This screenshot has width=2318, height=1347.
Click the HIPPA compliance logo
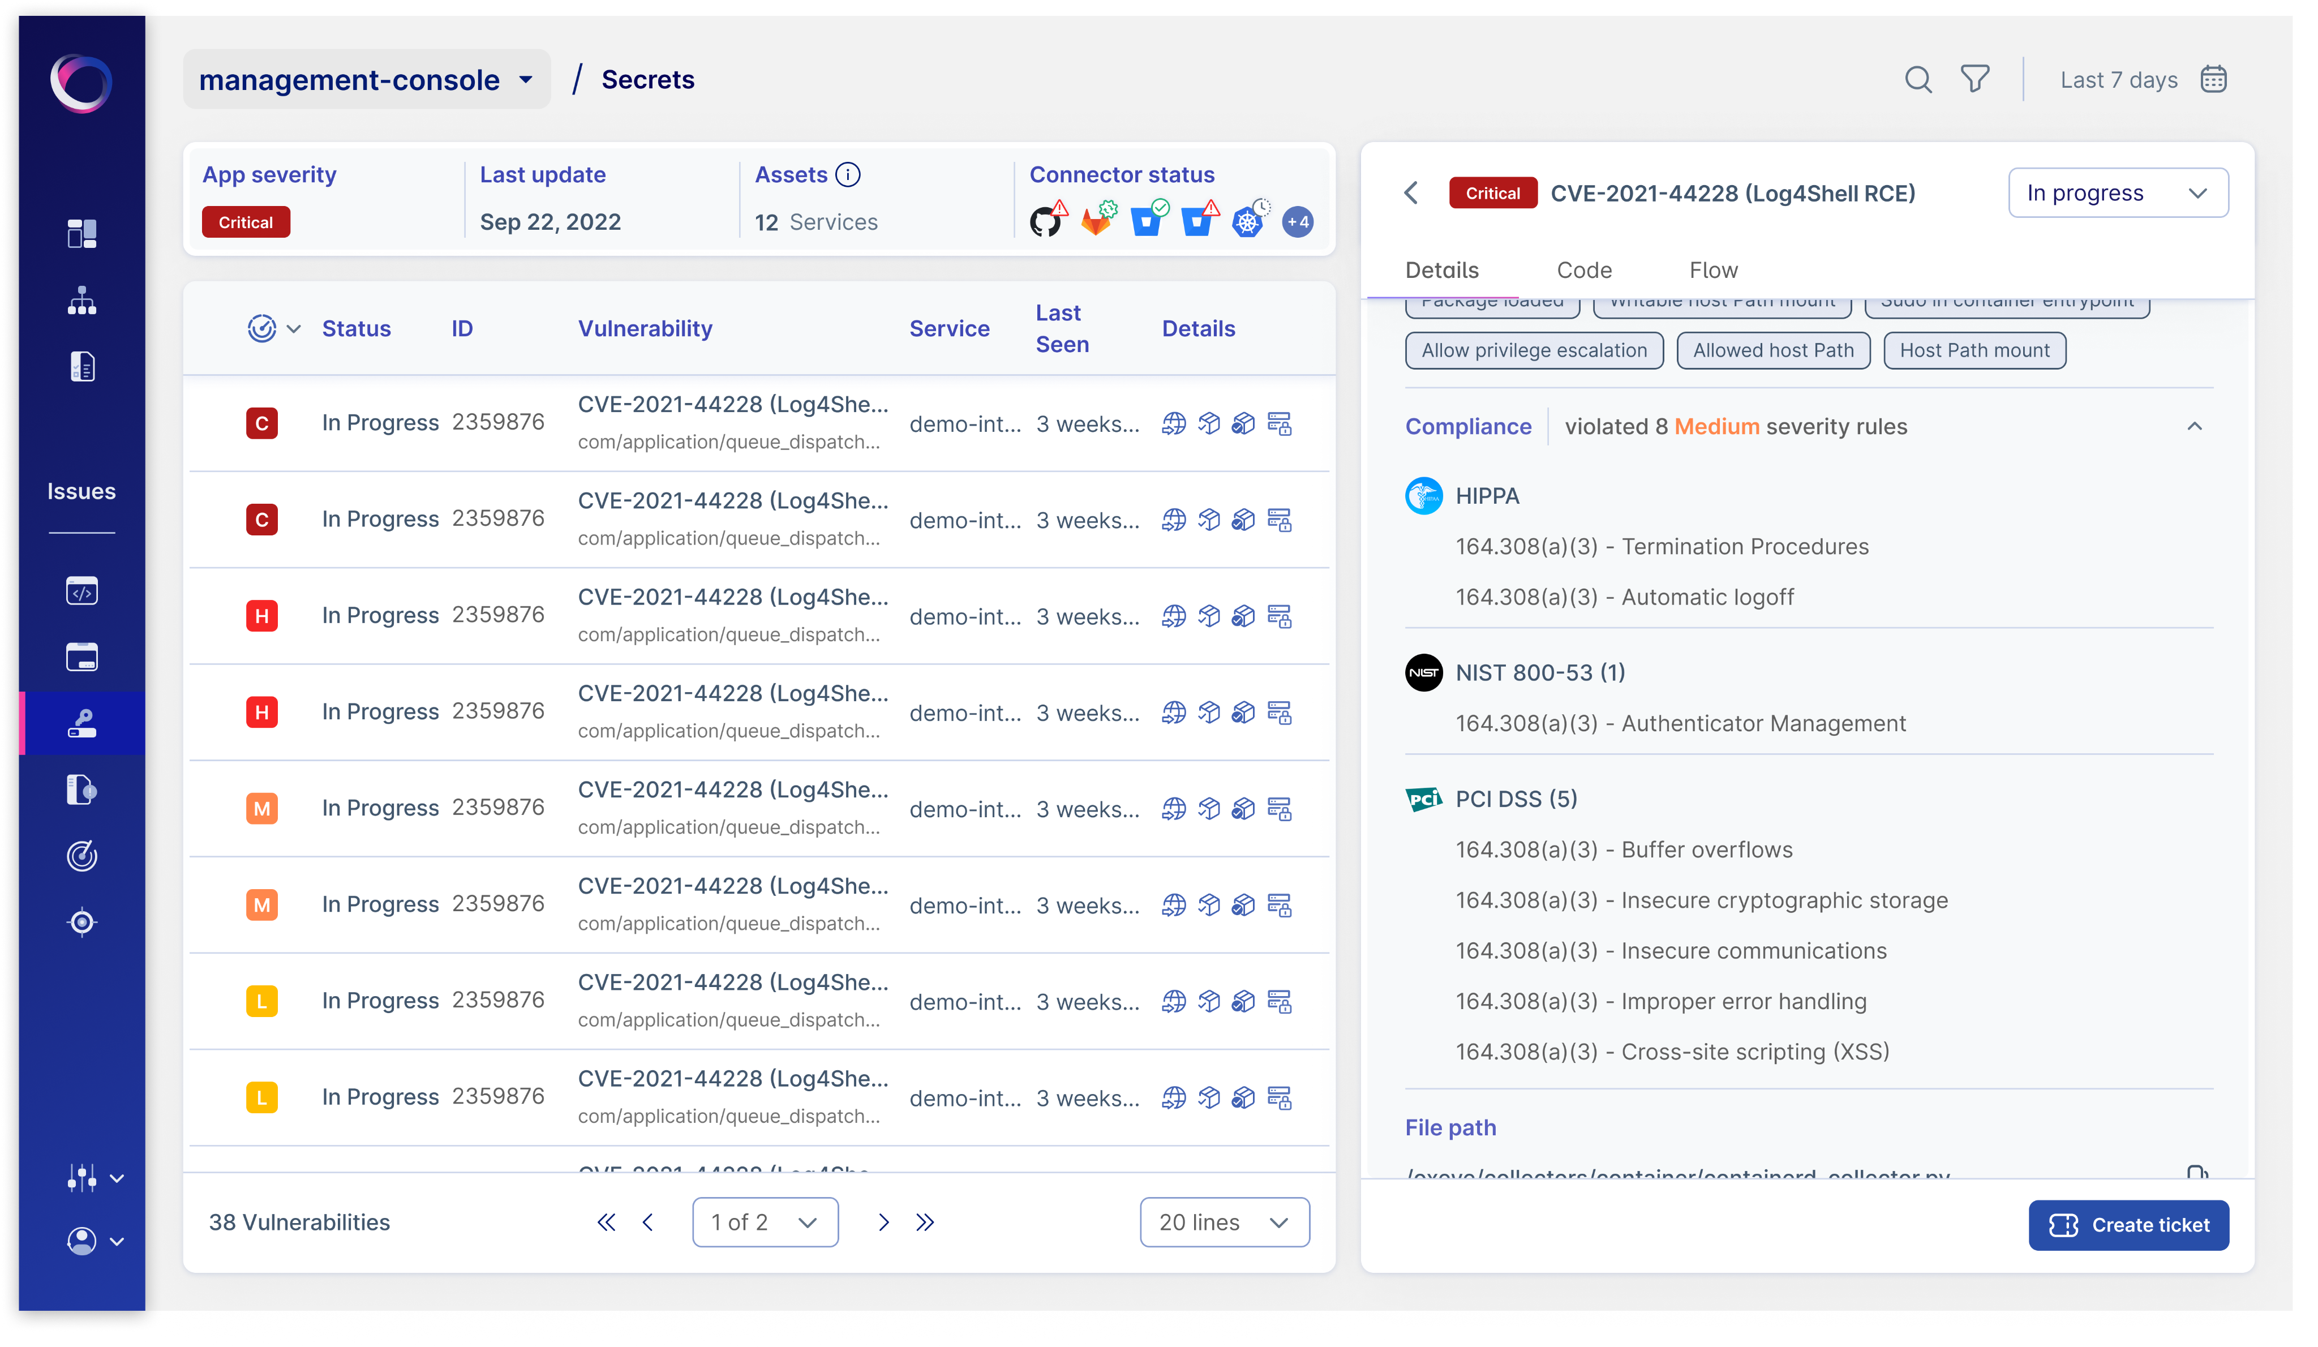1424,496
